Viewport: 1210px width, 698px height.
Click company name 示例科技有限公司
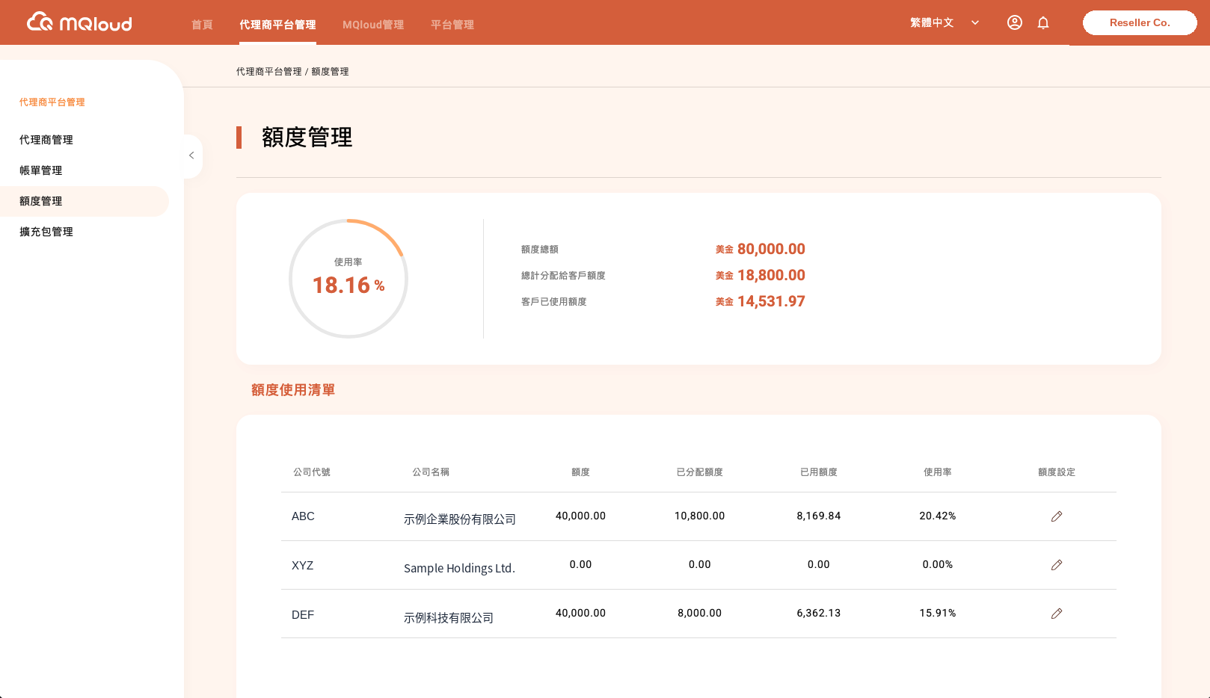coord(449,618)
